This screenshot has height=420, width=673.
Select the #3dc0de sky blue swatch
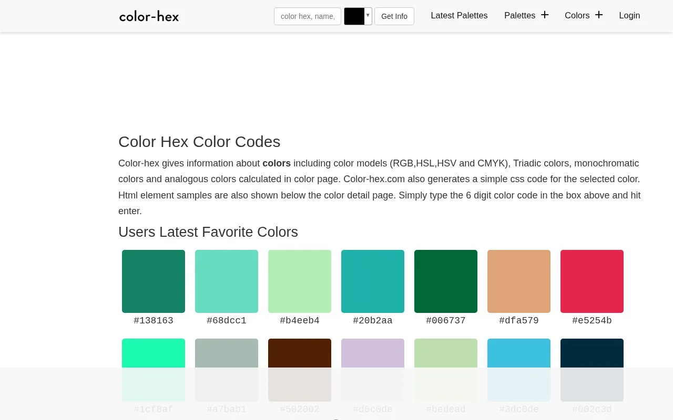point(519,370)
